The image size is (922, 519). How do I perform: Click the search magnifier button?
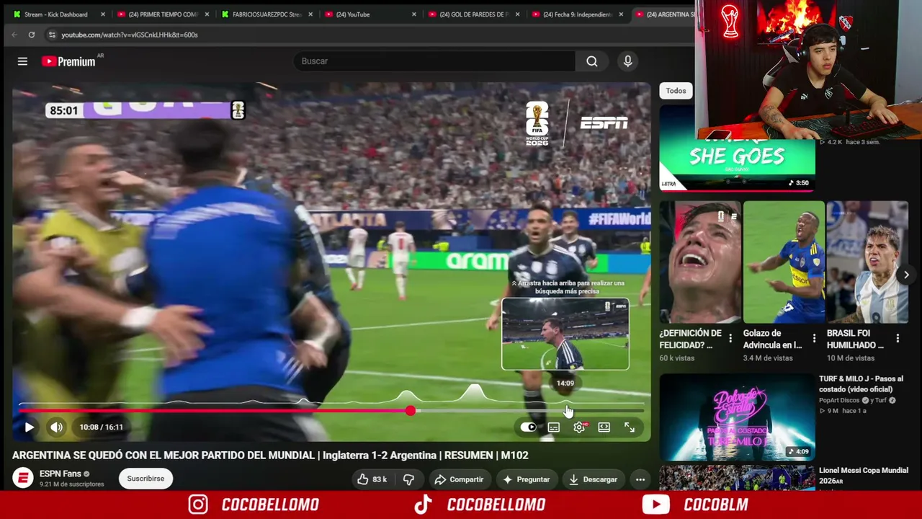coord(592,61)
